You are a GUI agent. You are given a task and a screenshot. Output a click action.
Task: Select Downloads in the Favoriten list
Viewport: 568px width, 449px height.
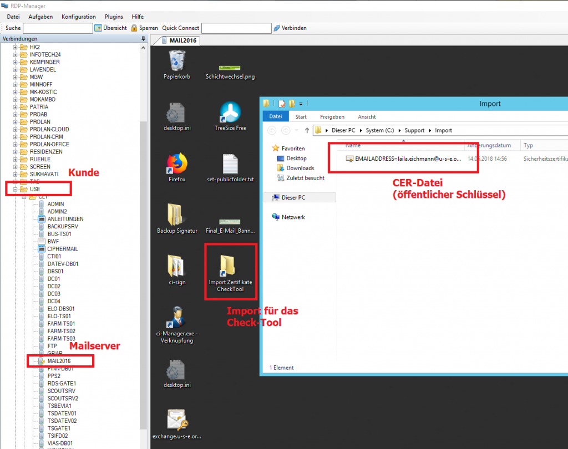click(300, 168)
